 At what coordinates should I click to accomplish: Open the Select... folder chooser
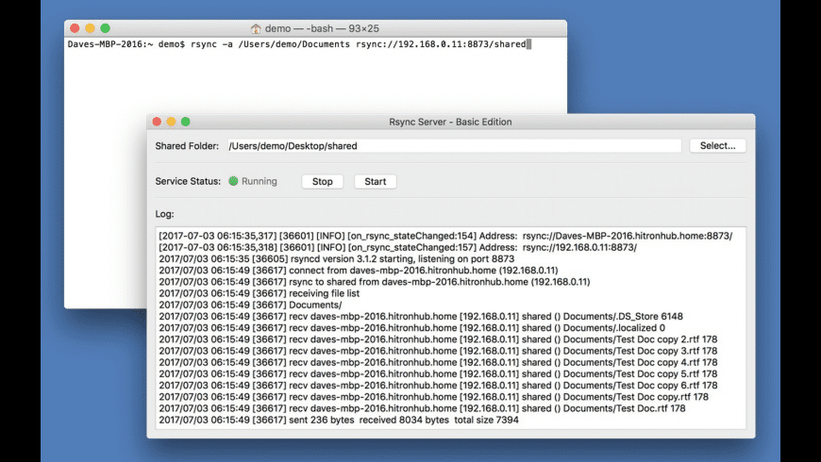click(x=717, y=146)
